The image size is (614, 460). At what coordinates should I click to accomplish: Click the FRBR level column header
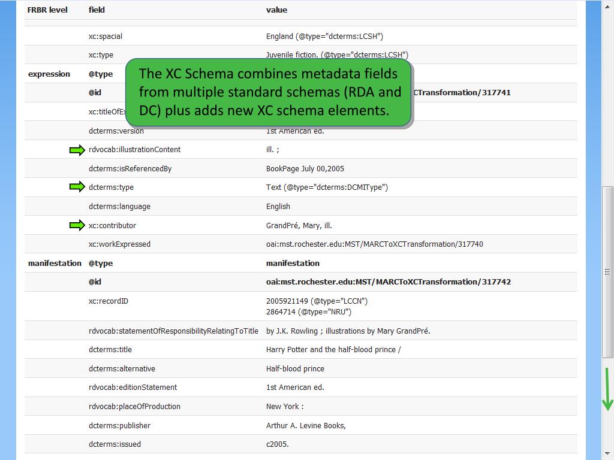[47, 10]
